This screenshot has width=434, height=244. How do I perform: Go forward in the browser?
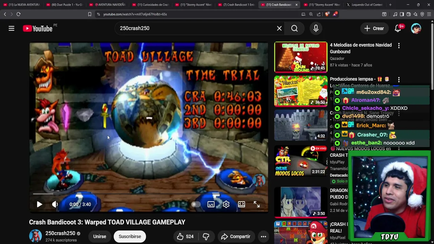[x=11, y=14]
